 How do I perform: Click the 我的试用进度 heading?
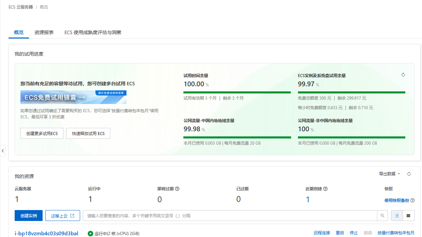click(x=29, y=54)
